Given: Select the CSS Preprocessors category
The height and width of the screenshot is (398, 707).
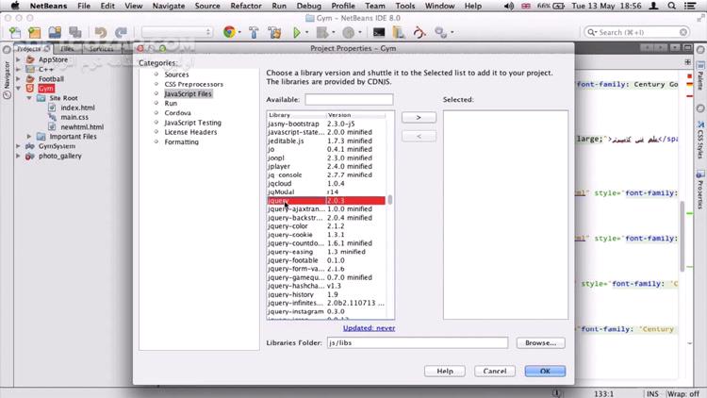Looking at the screenshot, I should pos(193,84).
